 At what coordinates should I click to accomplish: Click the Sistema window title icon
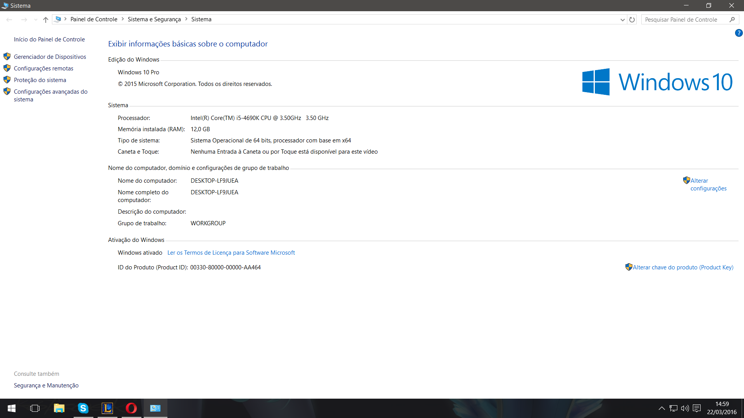pos(5,5)
